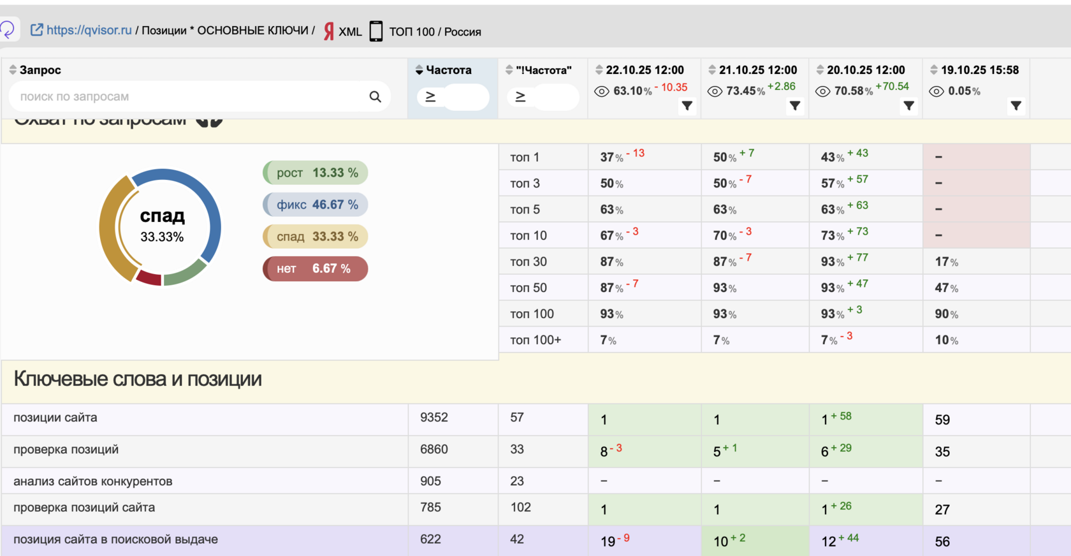Click the 'топ 100+' row label
1071x556 pixels.
pos(535,340)
